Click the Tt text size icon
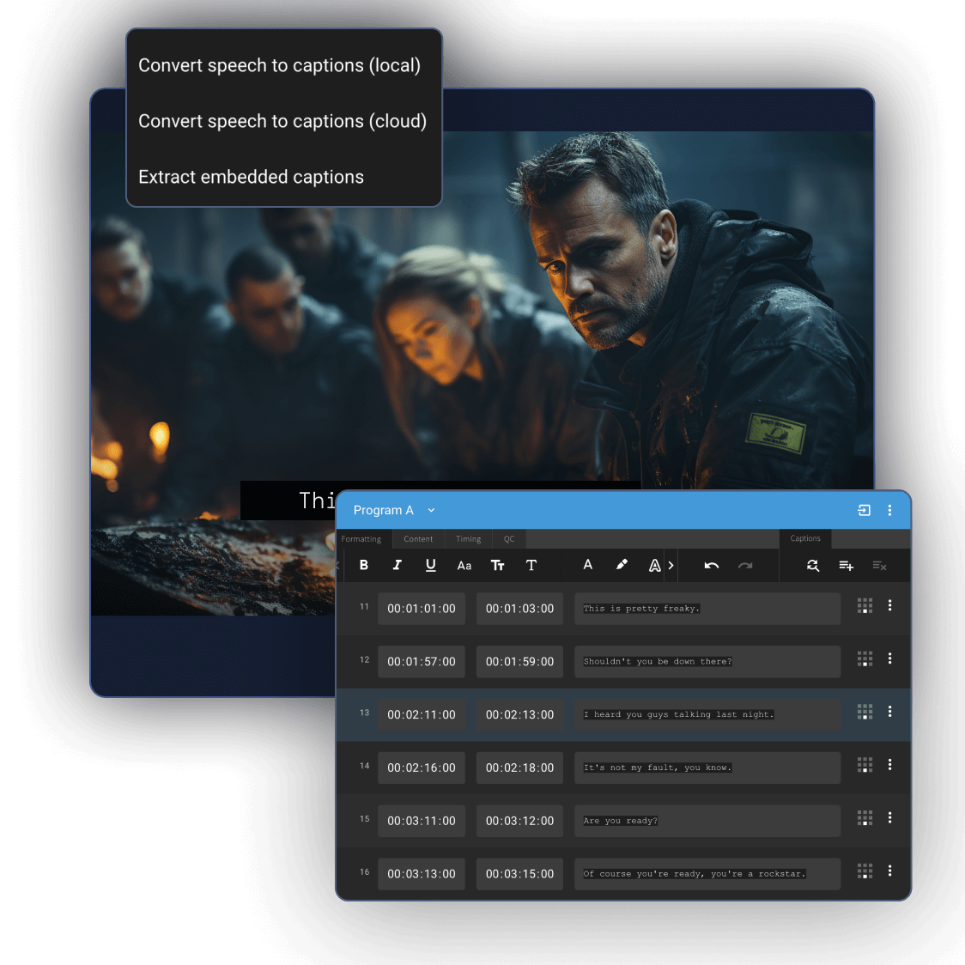965x965 pixels. (497, 565)
